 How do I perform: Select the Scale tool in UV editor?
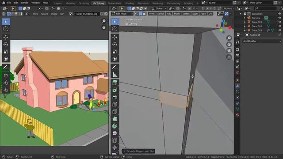(x=6, y=52)
